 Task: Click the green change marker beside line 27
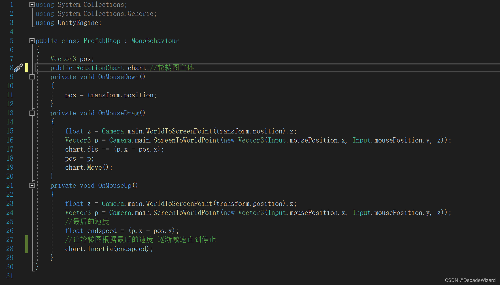27,244
